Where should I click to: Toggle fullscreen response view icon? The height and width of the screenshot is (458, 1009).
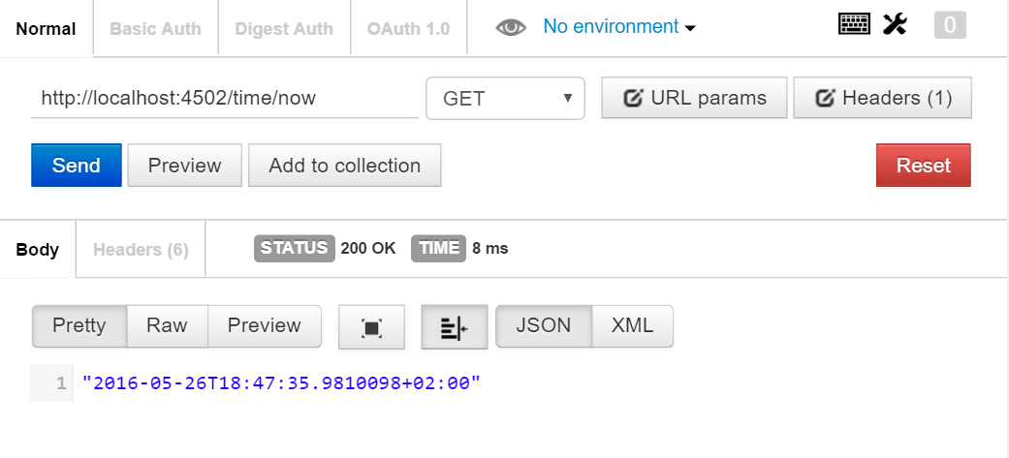(371, 327)
